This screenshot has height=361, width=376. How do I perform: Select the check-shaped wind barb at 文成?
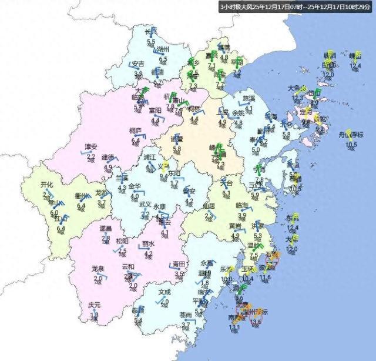(159, 300)
